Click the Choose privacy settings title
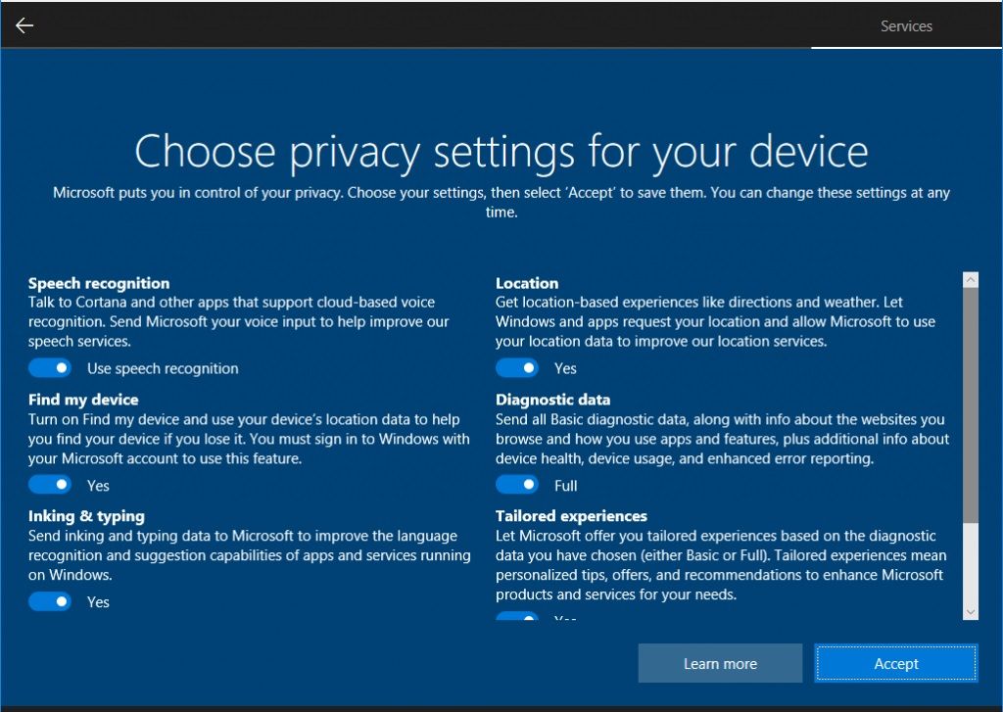The width and height of the screenshot is (1003, 712). tap(501, 152)
